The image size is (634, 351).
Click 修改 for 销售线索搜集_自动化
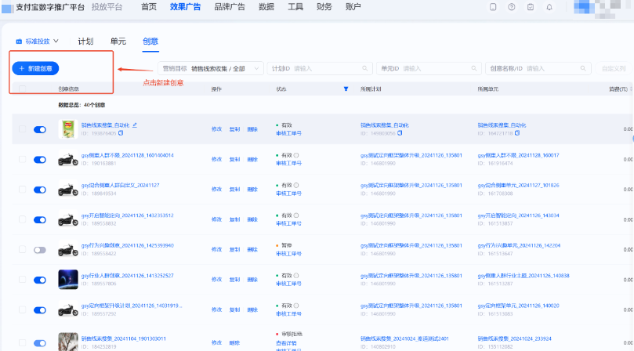point(217,129)
